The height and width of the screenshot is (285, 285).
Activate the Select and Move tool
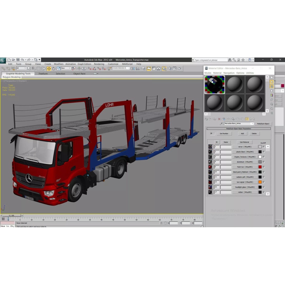coord(49,69)
